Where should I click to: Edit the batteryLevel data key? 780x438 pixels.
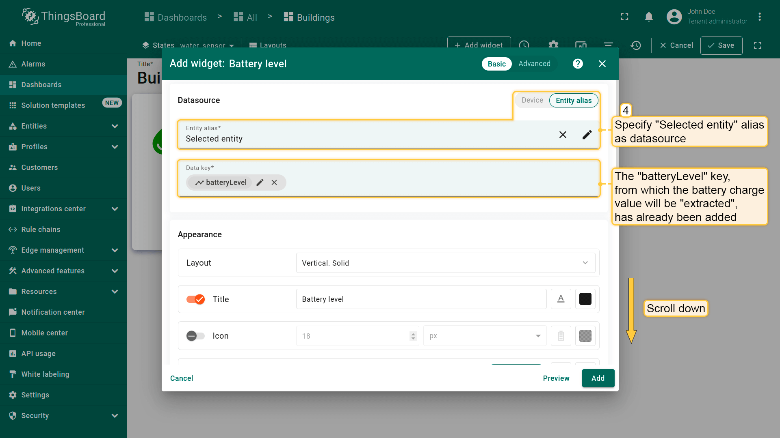260,182
